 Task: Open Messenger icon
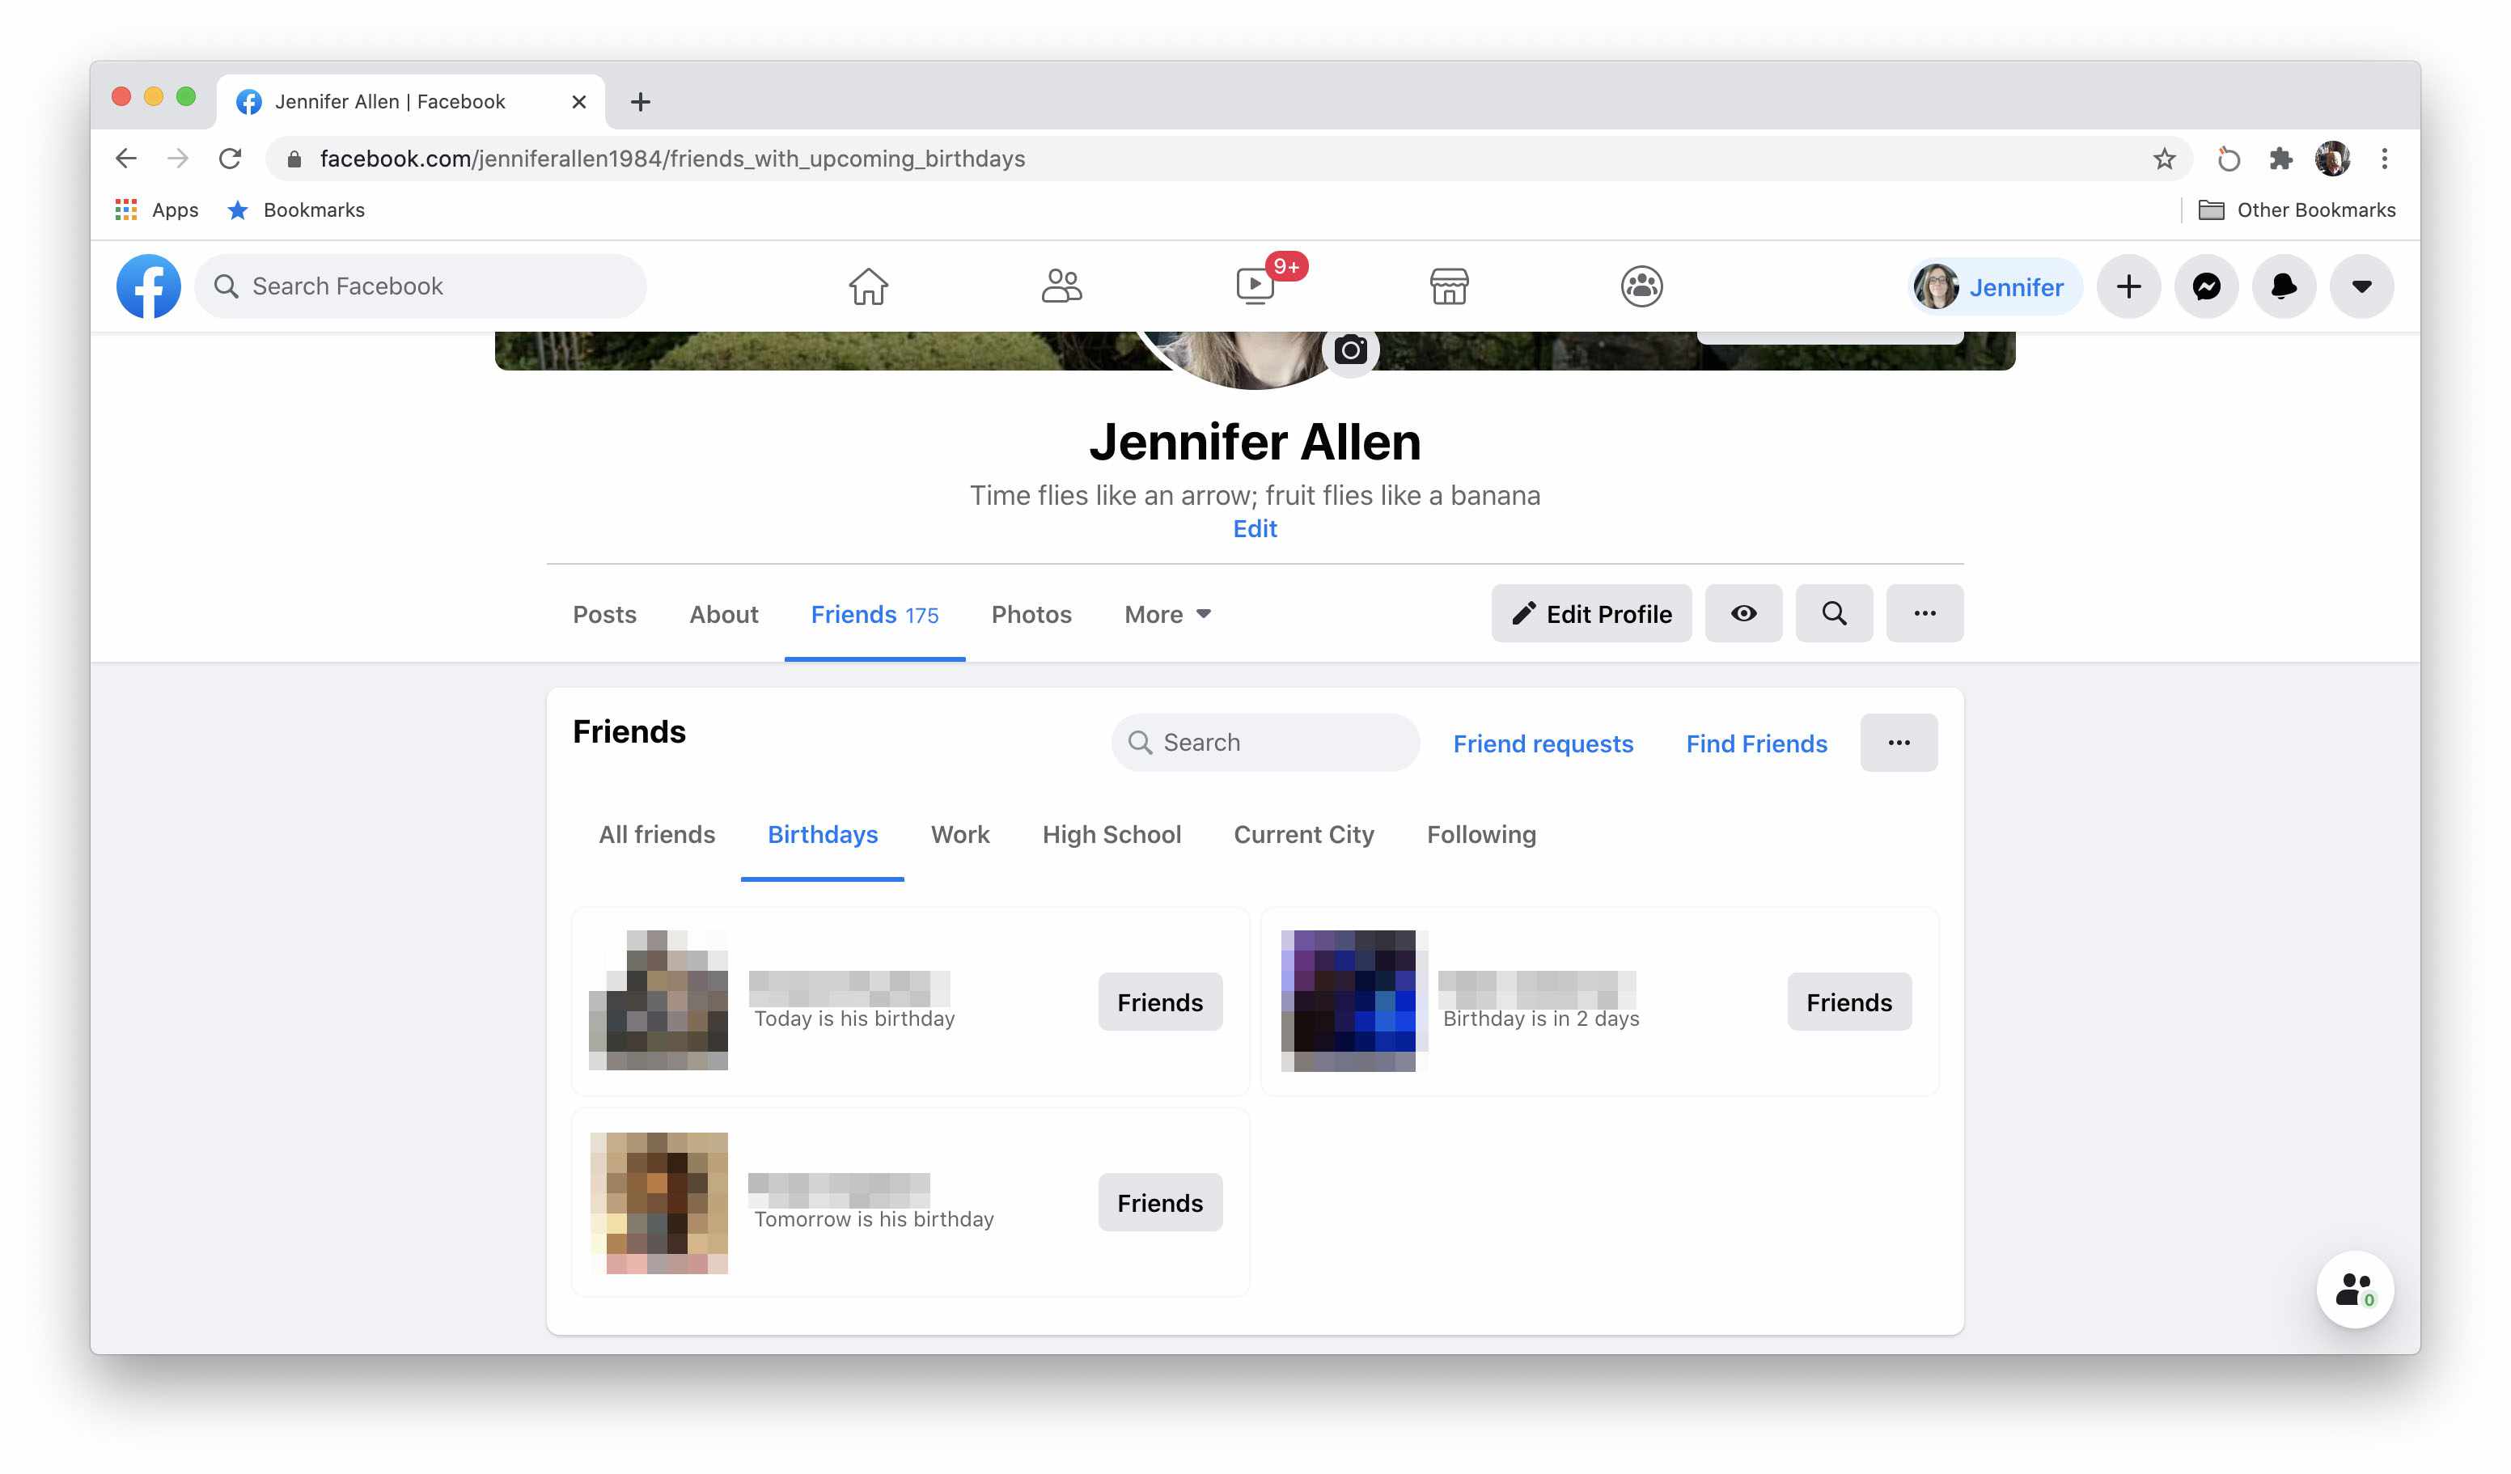click(2208, 286)
